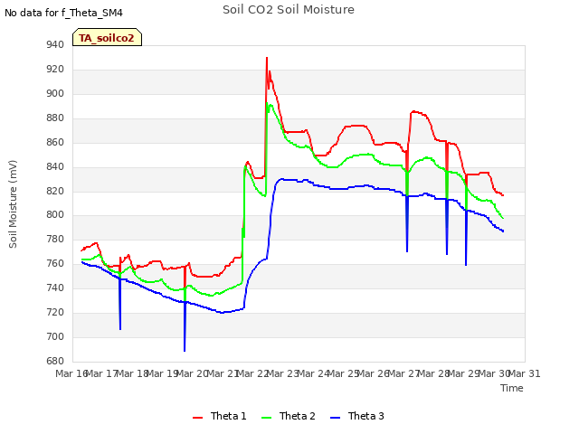This screenshot has width=579, height=434.
Task: Click the Mar 22 x-axis date label
Action: point(252,373)
